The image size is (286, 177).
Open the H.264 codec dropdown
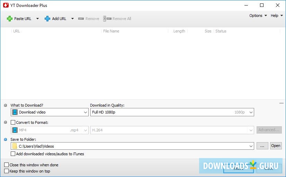(x=172, y=130)
